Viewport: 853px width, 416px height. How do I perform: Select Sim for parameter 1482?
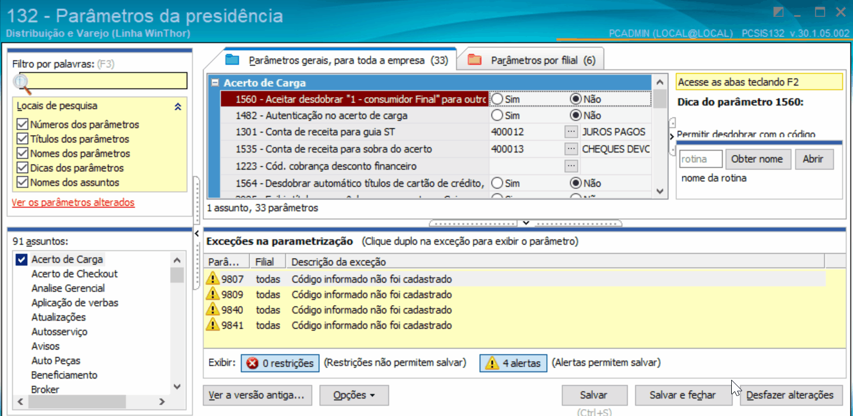(497, 115)
